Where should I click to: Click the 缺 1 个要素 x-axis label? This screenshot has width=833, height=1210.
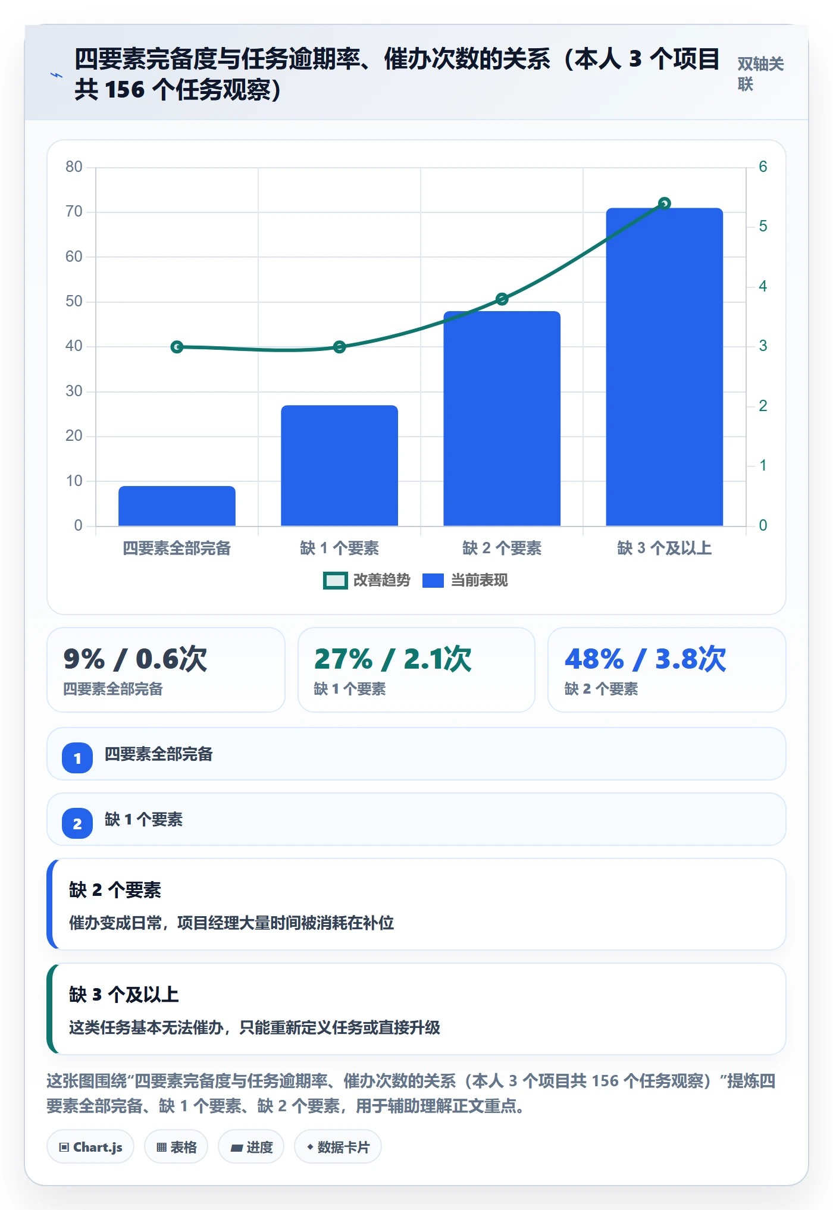[339, 548]
